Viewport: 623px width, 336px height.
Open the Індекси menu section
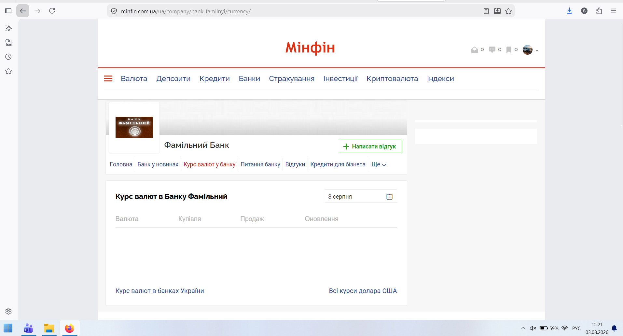pos(440,78)
